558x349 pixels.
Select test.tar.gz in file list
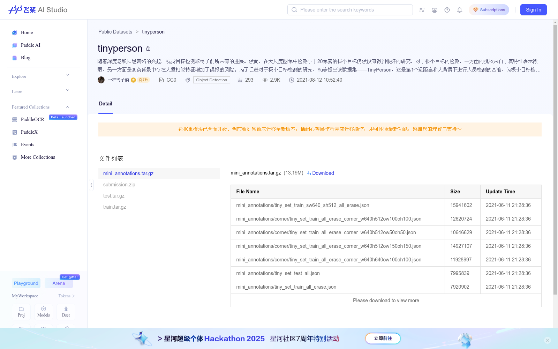pyautogui.click(x=159, y=196)
